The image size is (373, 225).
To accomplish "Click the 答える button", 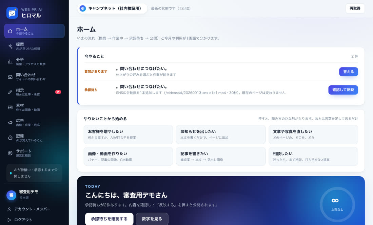I will [349, 72].
